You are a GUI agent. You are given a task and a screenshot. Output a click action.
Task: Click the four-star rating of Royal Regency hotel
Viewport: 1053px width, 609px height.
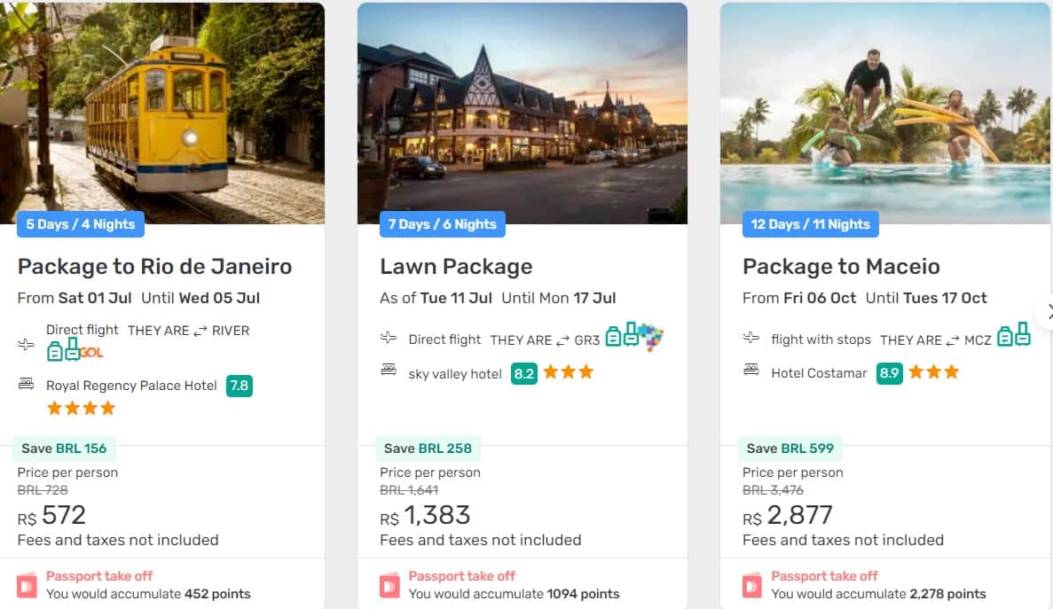(x=81, y=409)
